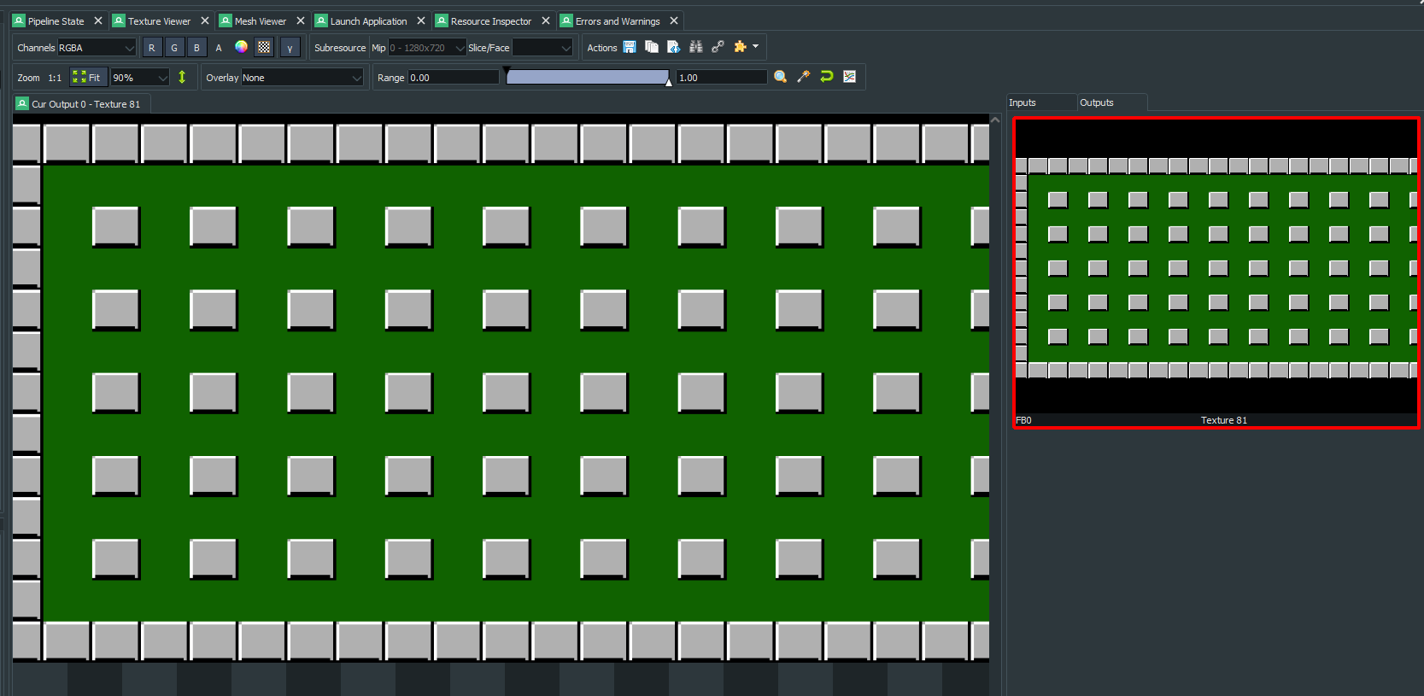Click the green reset range arrow icon
The image size is (1424, 696).
tap(826, 77)
